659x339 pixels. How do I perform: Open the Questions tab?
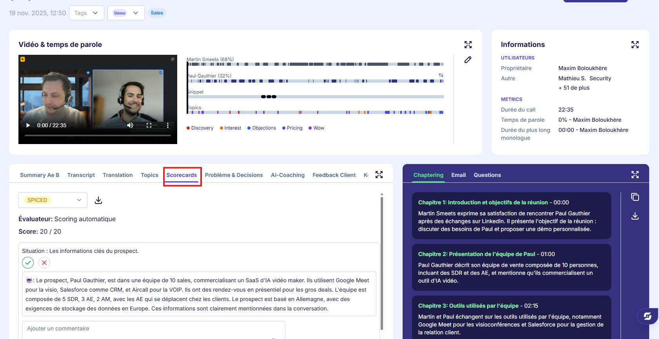(x=487, y=175)
